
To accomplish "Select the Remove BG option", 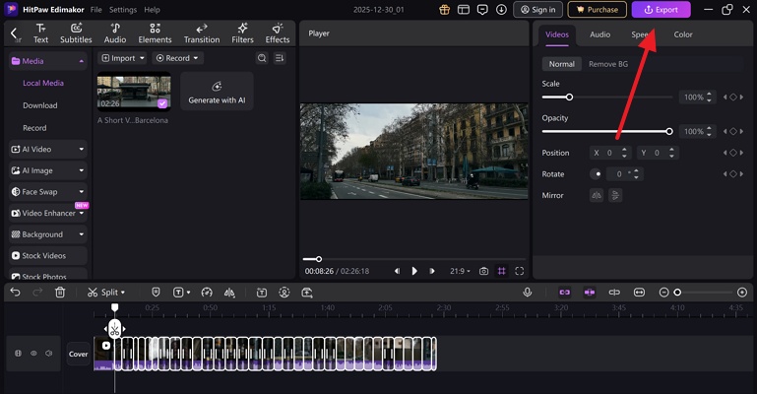I will 607,64.
